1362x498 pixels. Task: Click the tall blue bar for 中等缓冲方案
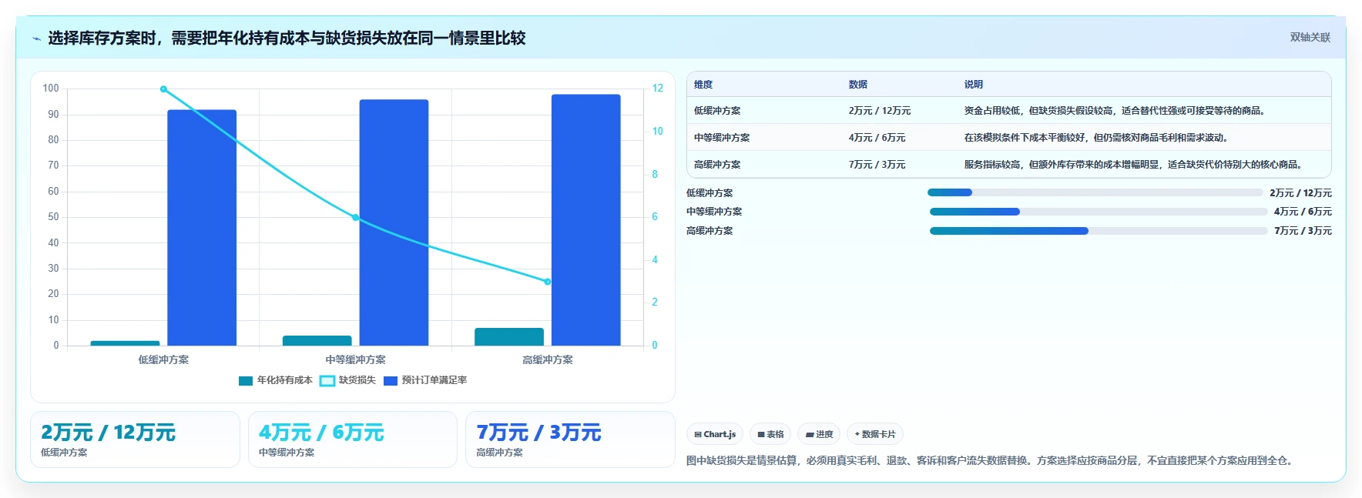pyautogui.click(x=394, y=222)
